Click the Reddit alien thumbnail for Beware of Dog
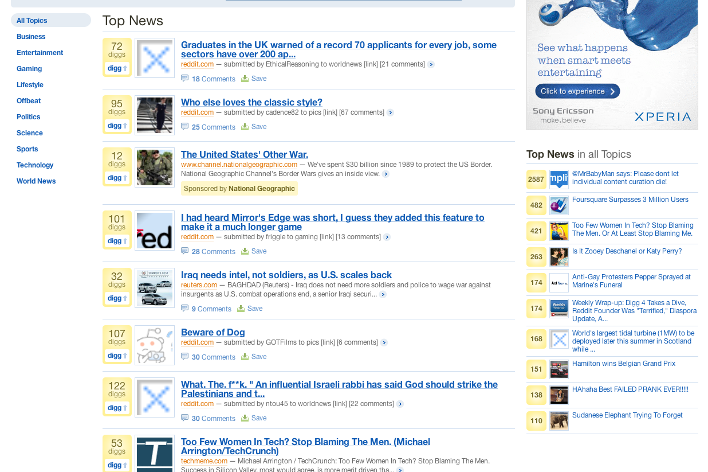The height and width of the screenshot is (472, 708). [155, 345]
